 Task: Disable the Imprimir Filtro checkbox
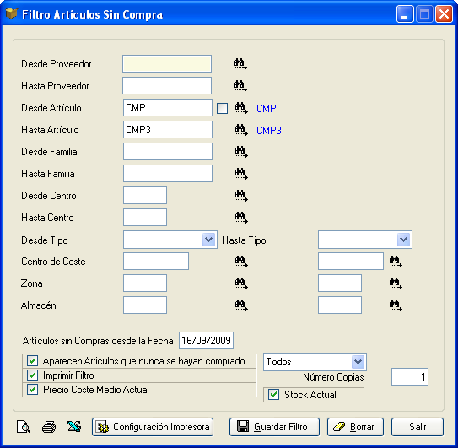tap(32, 375)
